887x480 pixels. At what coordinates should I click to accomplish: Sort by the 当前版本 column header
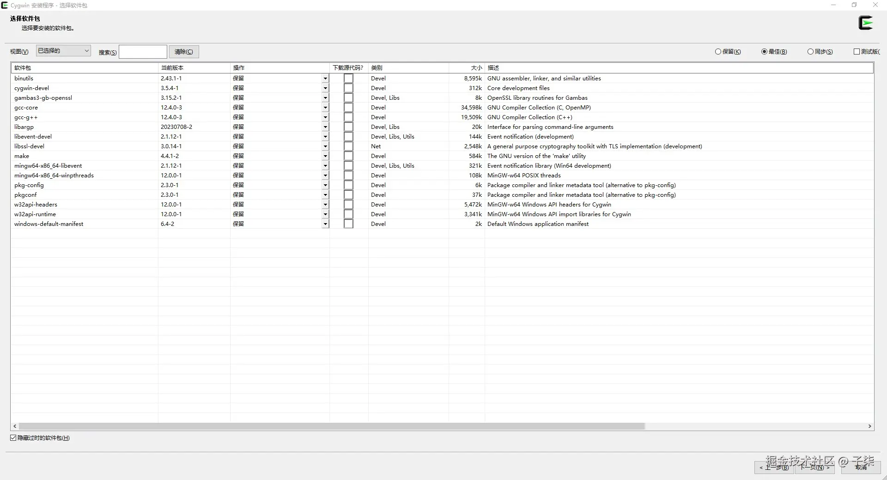[x=194, y=68]
